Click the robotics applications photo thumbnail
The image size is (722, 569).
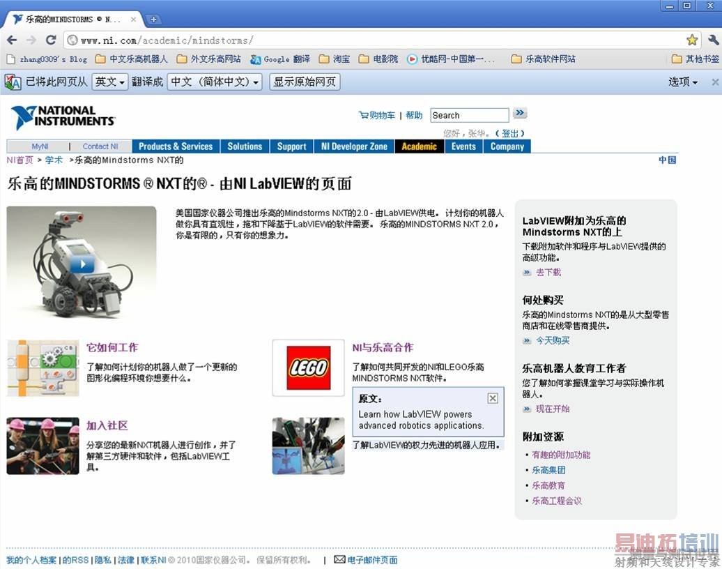pos(309,446)
